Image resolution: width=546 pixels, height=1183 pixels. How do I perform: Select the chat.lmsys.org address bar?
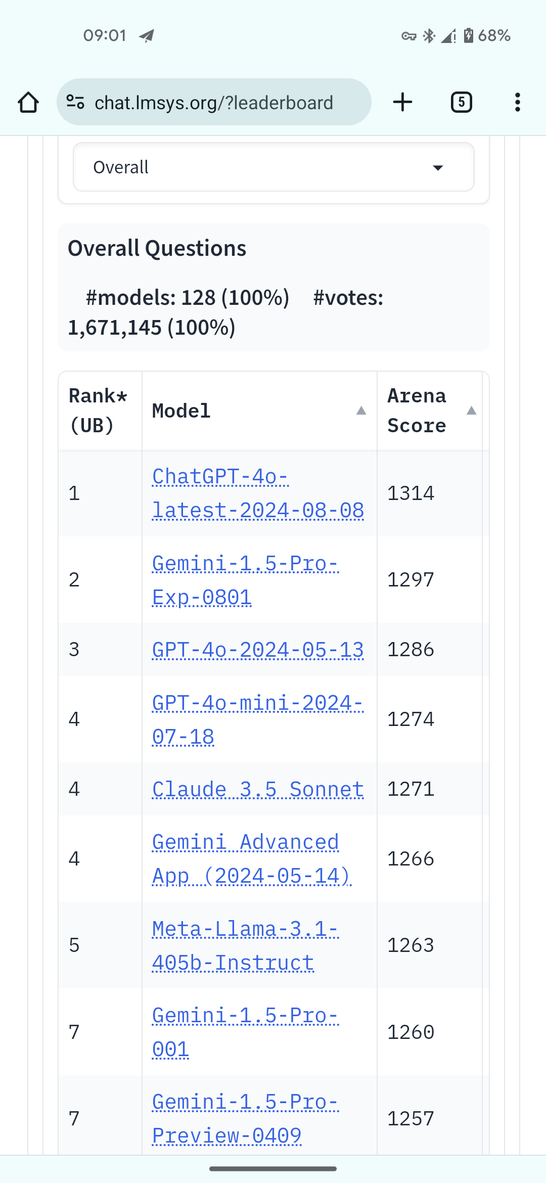click(x=214, y=102)
